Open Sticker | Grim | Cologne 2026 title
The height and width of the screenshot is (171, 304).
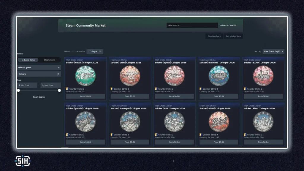[126, 63]
